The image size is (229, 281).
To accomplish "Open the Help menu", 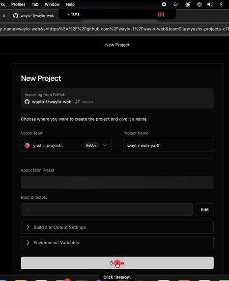I will tap(70, 4).
